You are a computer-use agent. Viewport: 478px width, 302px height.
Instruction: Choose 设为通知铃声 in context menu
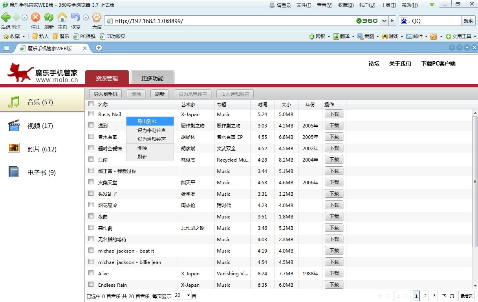[x=150, y=139]
